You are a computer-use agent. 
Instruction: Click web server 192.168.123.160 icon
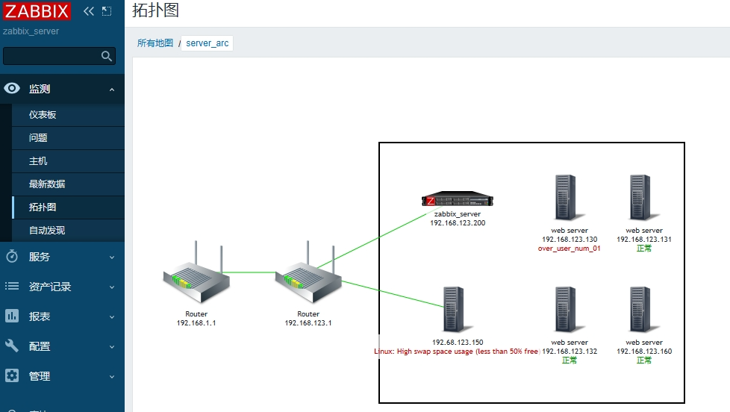pyautogui.click(x=639, y=309)
